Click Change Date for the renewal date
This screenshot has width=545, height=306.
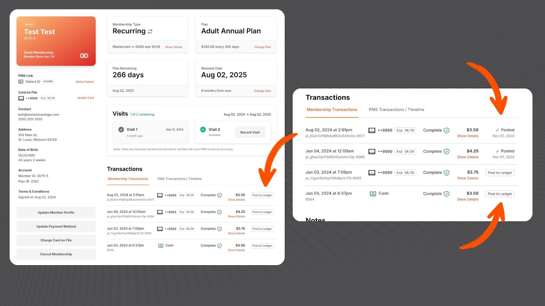262,91
